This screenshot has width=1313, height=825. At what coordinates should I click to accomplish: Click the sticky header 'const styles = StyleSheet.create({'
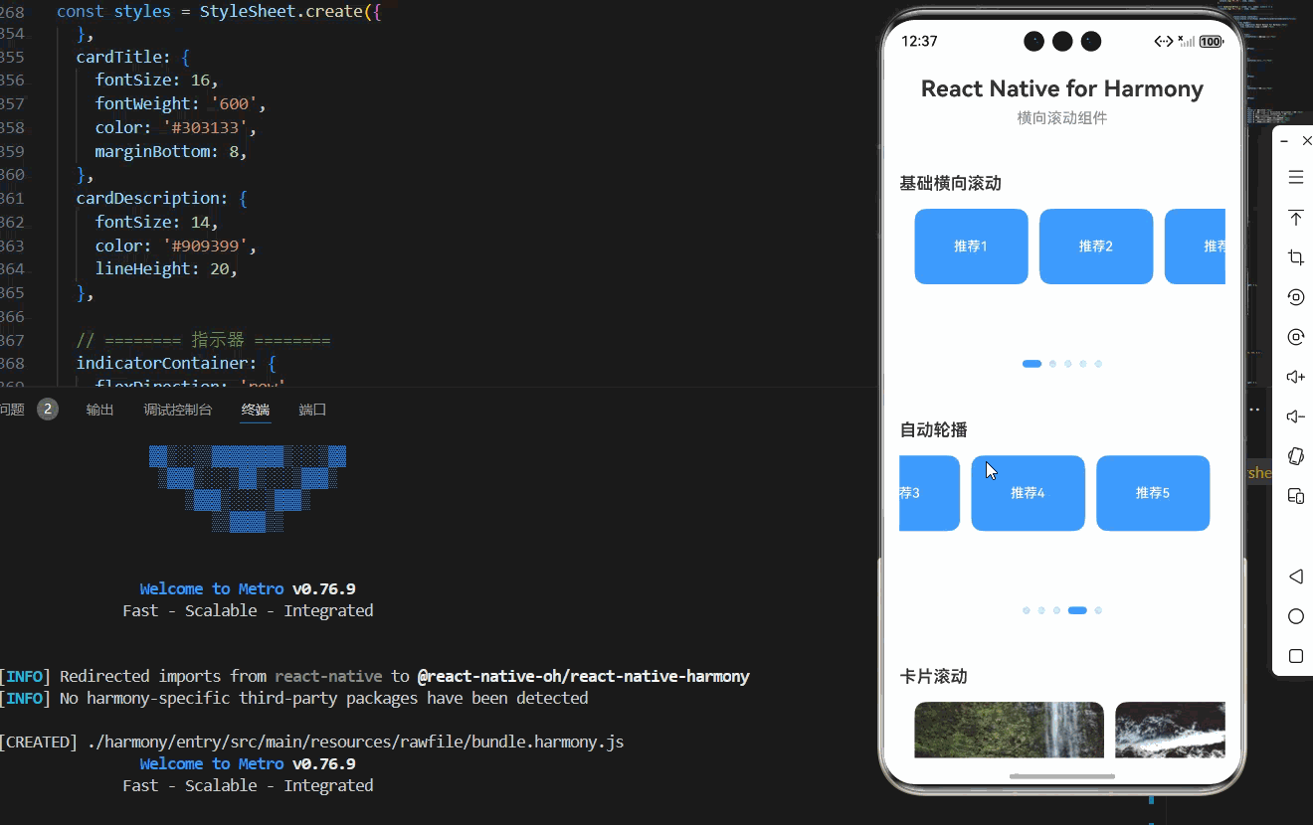click(x=219, y=12)
